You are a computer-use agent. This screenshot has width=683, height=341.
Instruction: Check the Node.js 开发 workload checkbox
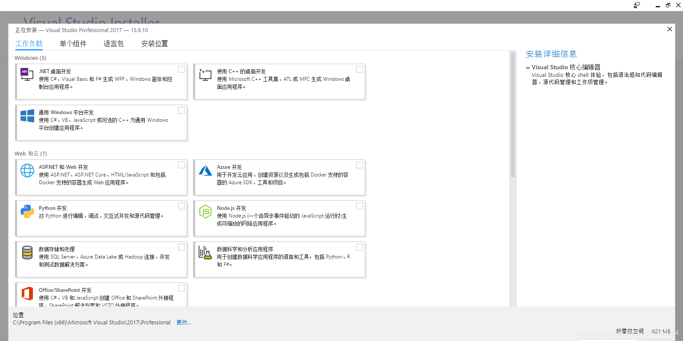pos(360,206)
